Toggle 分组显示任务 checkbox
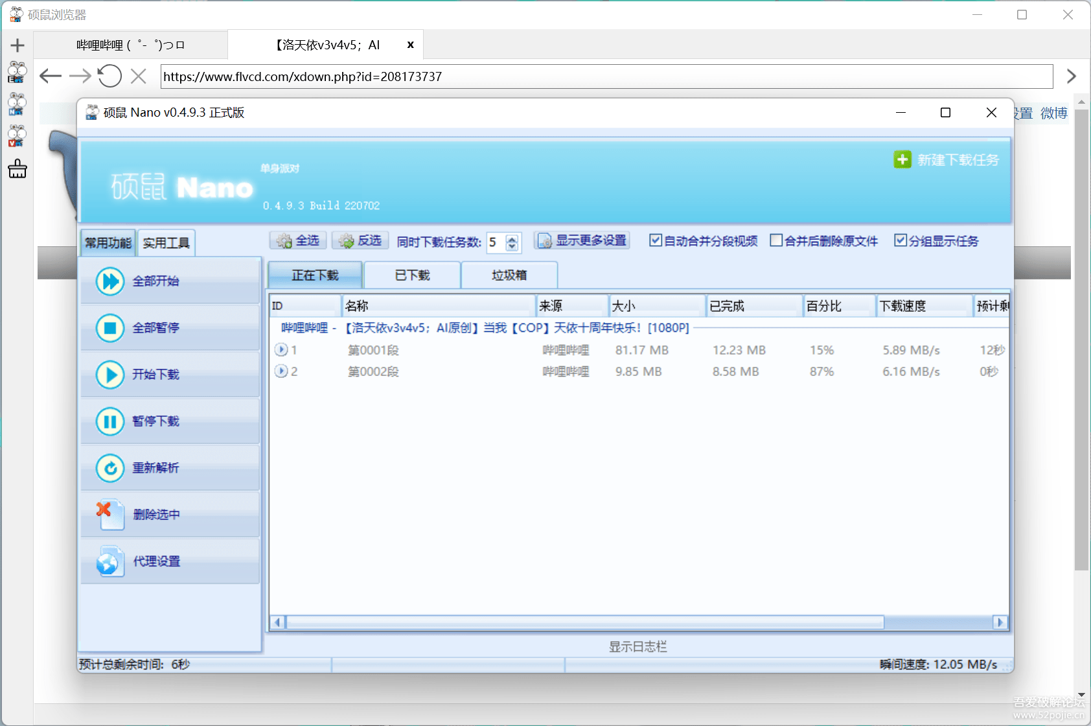Screen dimensions: 1091x726 coord(936,241)
